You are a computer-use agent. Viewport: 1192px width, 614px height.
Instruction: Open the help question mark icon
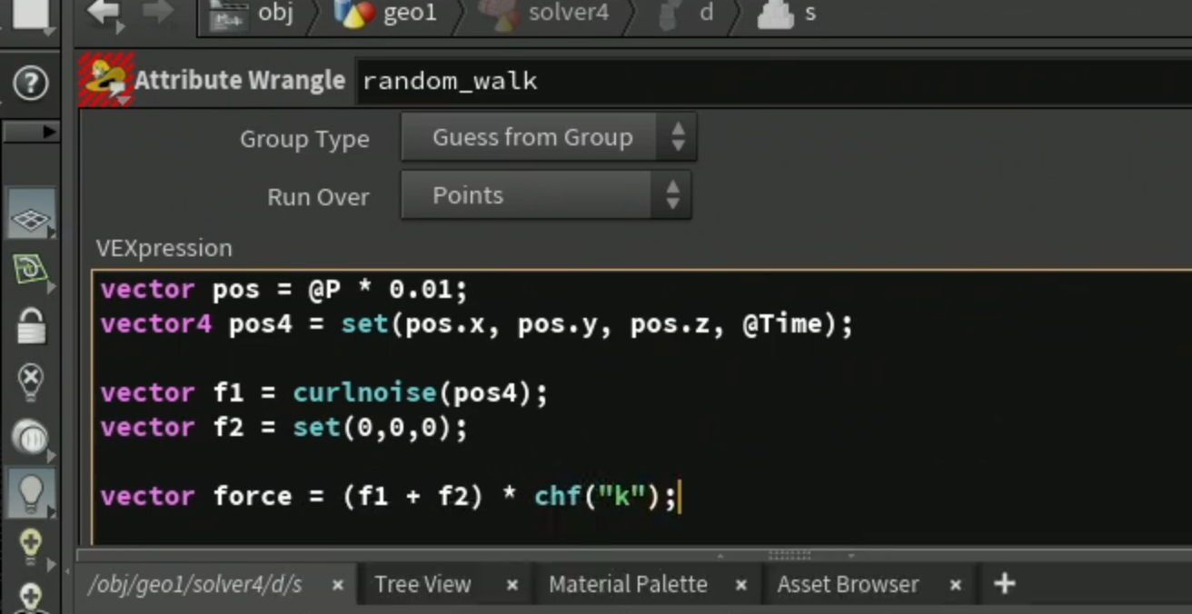click(x=31, y=84)
